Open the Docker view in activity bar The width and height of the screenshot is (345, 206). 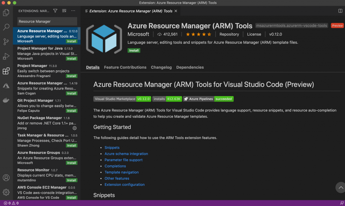click(x=6, y=100)
